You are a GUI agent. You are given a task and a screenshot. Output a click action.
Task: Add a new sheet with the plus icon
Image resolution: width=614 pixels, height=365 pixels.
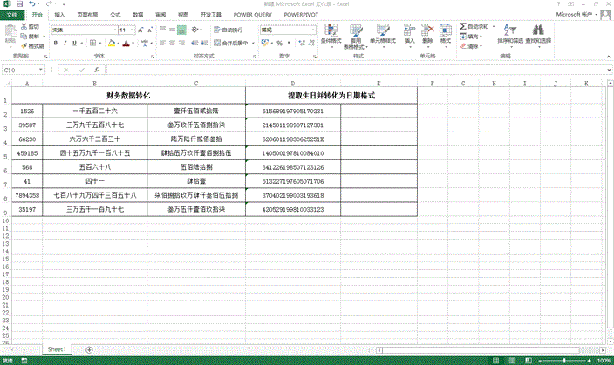click(x=90, y=348)
